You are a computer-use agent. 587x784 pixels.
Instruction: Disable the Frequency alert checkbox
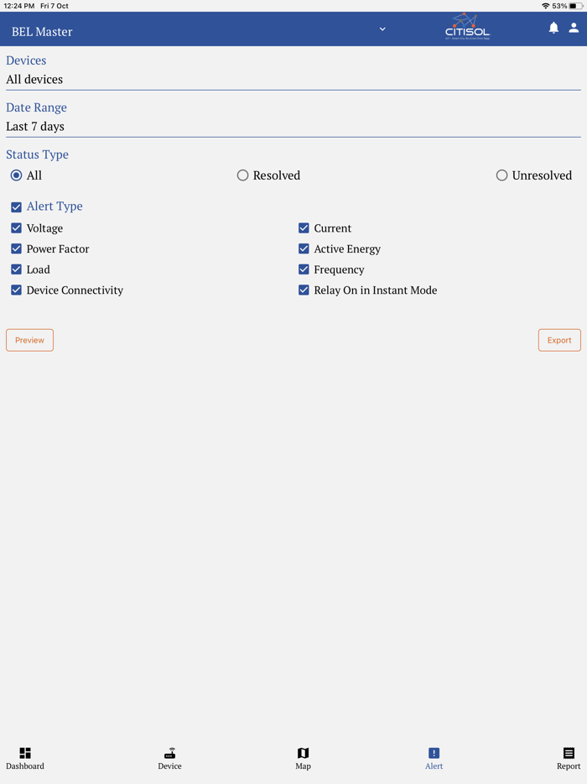point(304,269)
